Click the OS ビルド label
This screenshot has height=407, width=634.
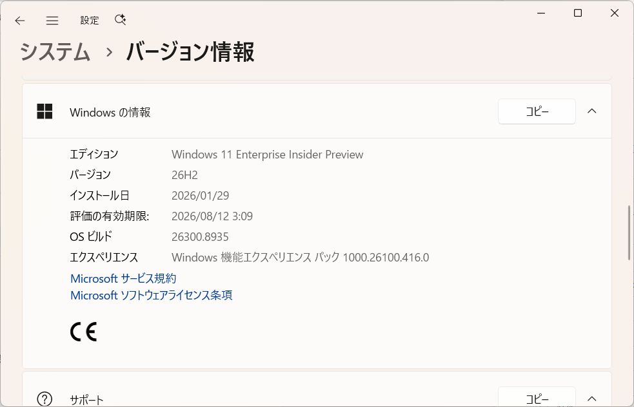tap(91, 237)
